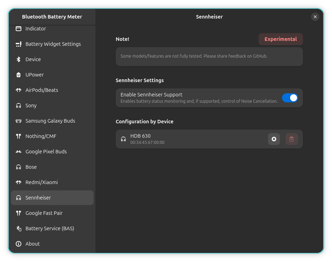Click the AirPods/Beats earbuds icon
Viewport: 332px width, 262px height.
pos(19,90)
